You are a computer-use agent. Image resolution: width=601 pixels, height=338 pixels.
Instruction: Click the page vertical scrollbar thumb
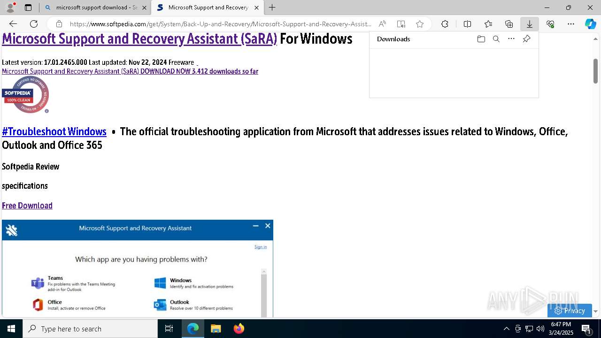click(595, 71)
